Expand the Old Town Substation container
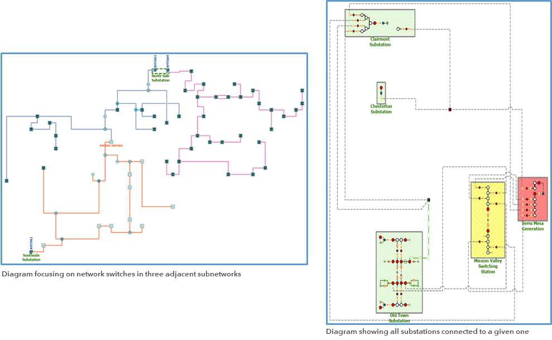552x340 pixels. point(400,274)
